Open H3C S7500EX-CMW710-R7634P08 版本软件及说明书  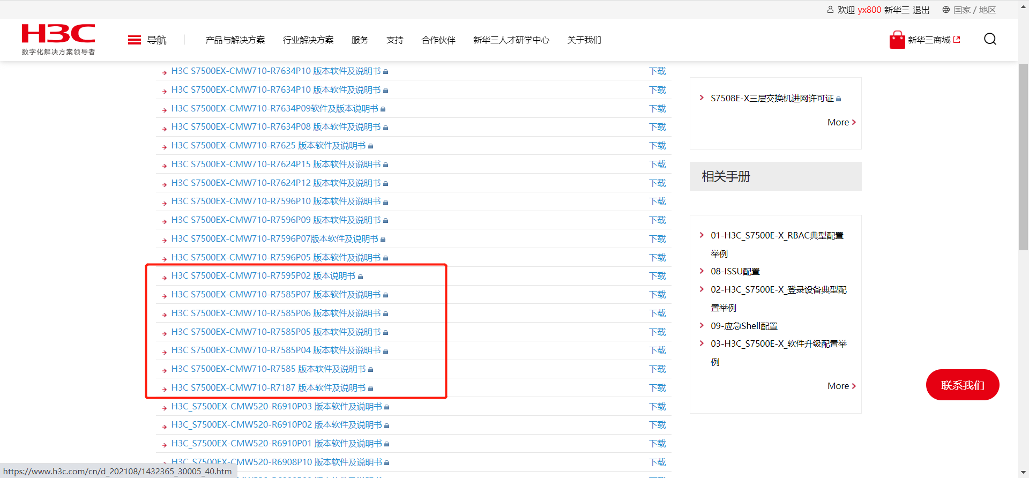pos(276,127)
